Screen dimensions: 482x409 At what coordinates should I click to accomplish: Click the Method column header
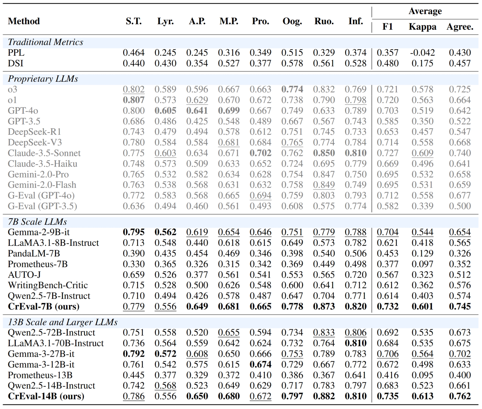(x=24, y=21)
